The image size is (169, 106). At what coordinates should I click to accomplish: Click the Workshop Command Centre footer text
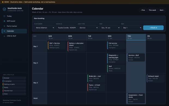pyautogui.click(x=12, y=100)
